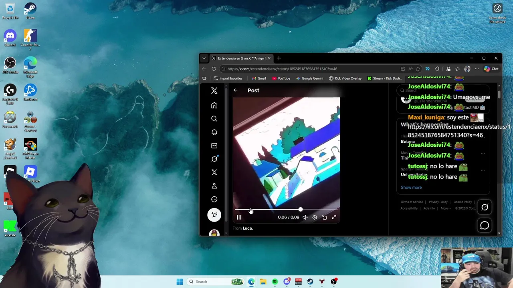Open Grok floating button at right
Viewport: 513px width, 288px height.
click(485, 207)
